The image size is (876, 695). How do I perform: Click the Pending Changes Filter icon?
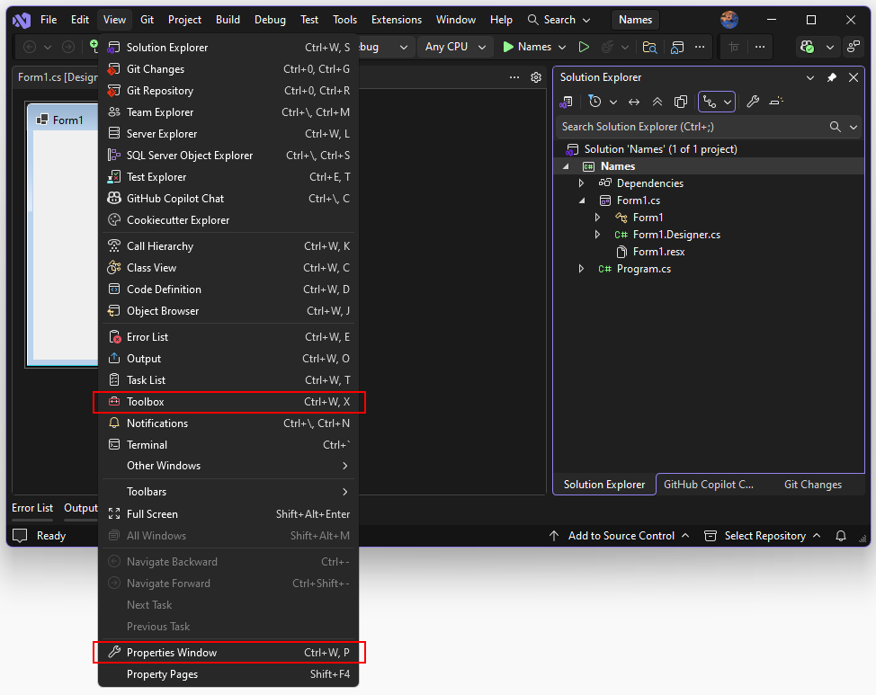(594, 102)
